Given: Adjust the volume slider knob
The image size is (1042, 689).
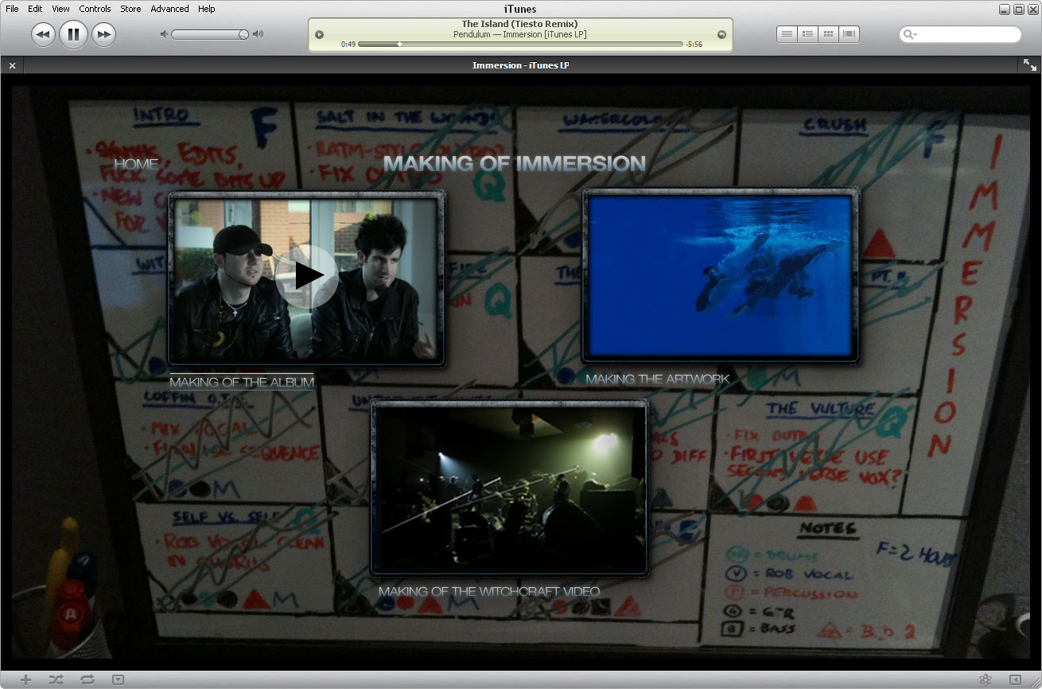Looking at the screenshot, I should tap(243, 34).
